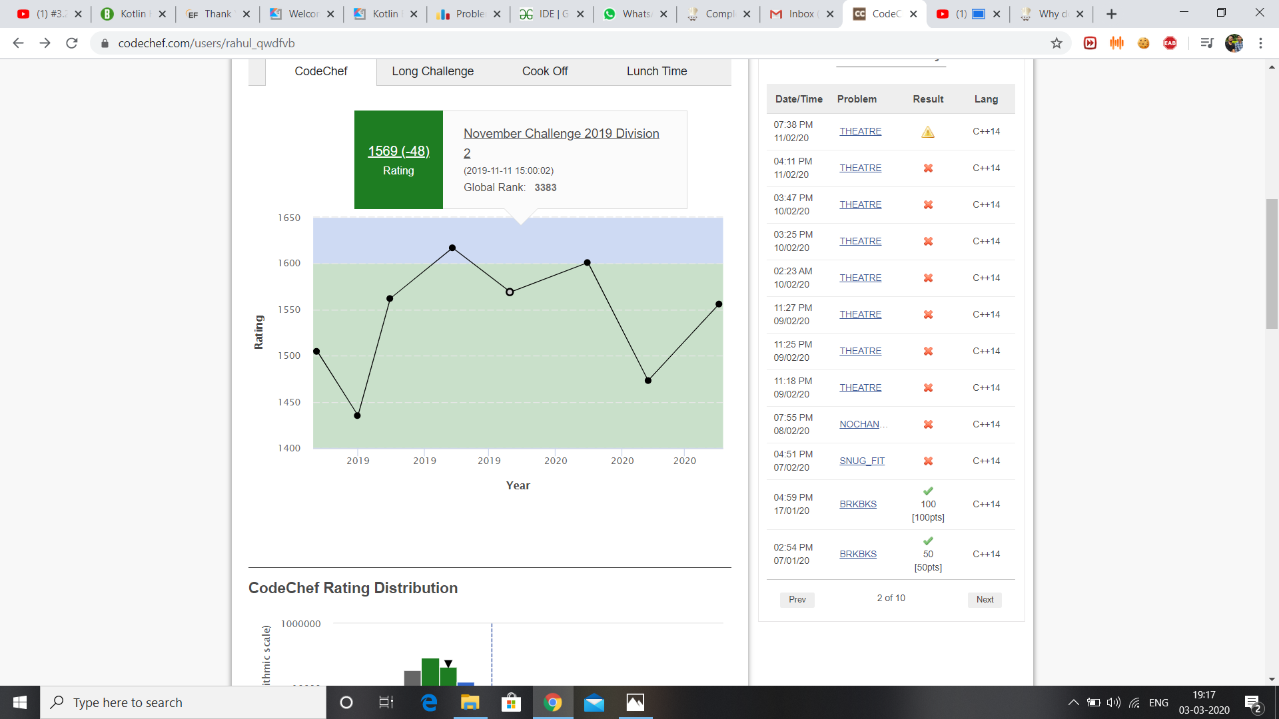This screenshot has height=719, width=1279.
Task: Switch to Long Challenge tab
Action: pos(432,71)
